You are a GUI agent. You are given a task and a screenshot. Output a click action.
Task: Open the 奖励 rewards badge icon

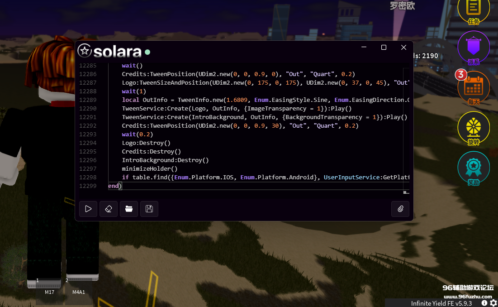click(474, 167)
